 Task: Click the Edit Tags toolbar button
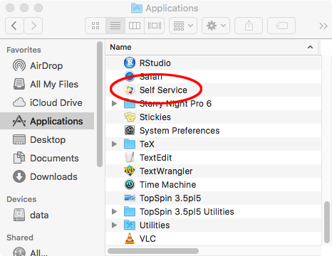[x=281, y=26]
